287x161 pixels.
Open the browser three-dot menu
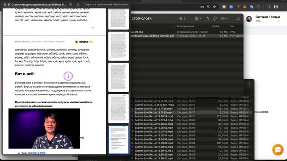[283, 7]
